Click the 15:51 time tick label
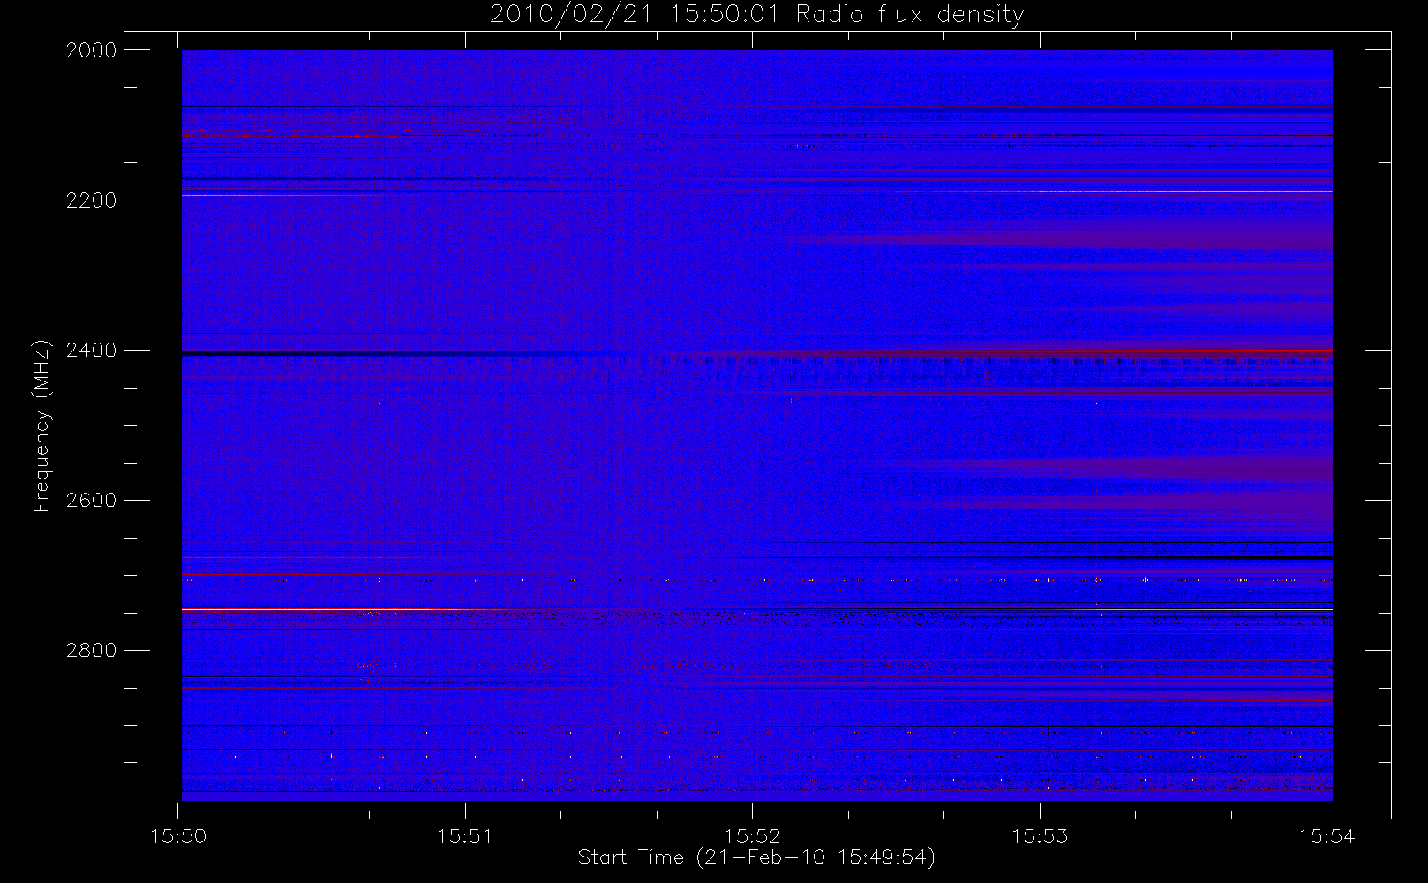This screenshot has width=1428, height=883. (x=465, y=836)
